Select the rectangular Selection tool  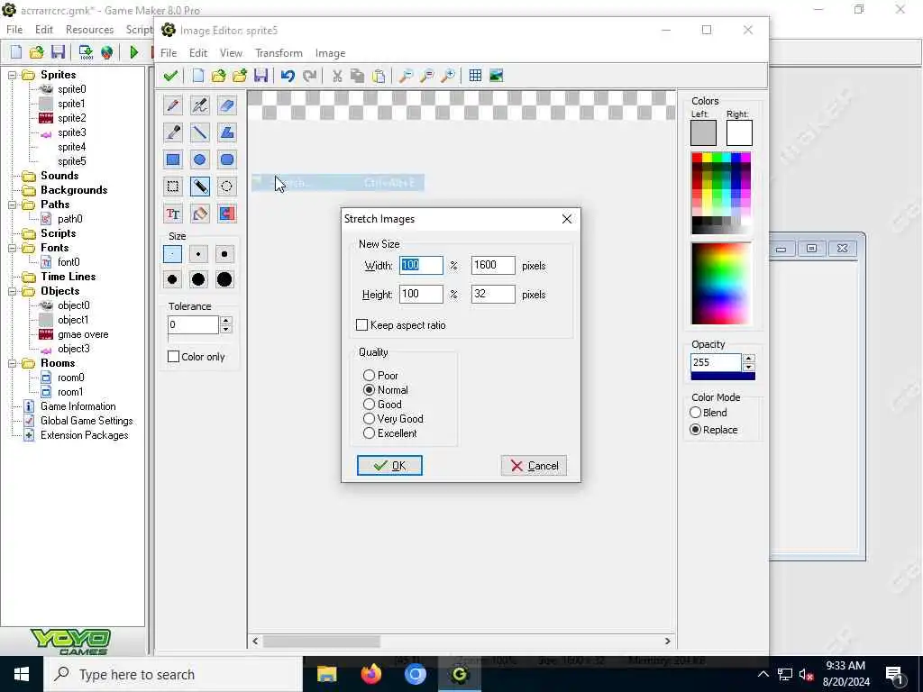tap(173, 187)
